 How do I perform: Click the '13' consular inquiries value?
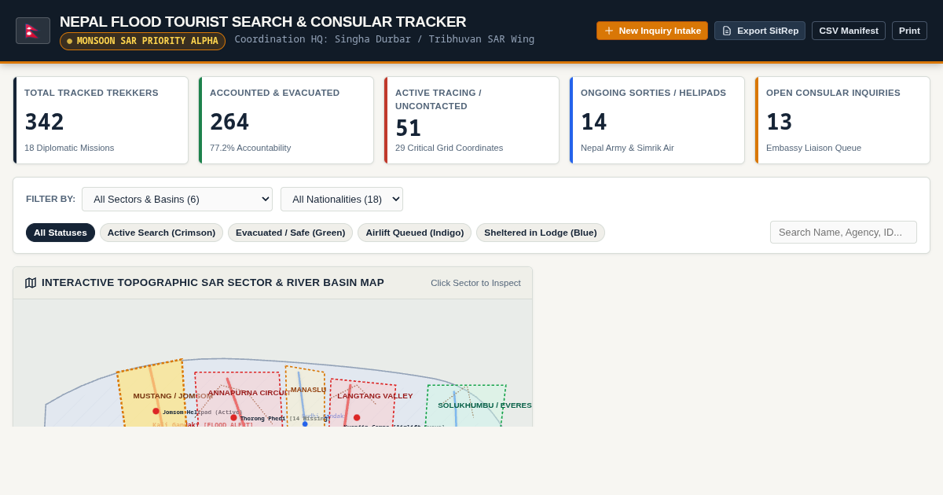point(780,122)
